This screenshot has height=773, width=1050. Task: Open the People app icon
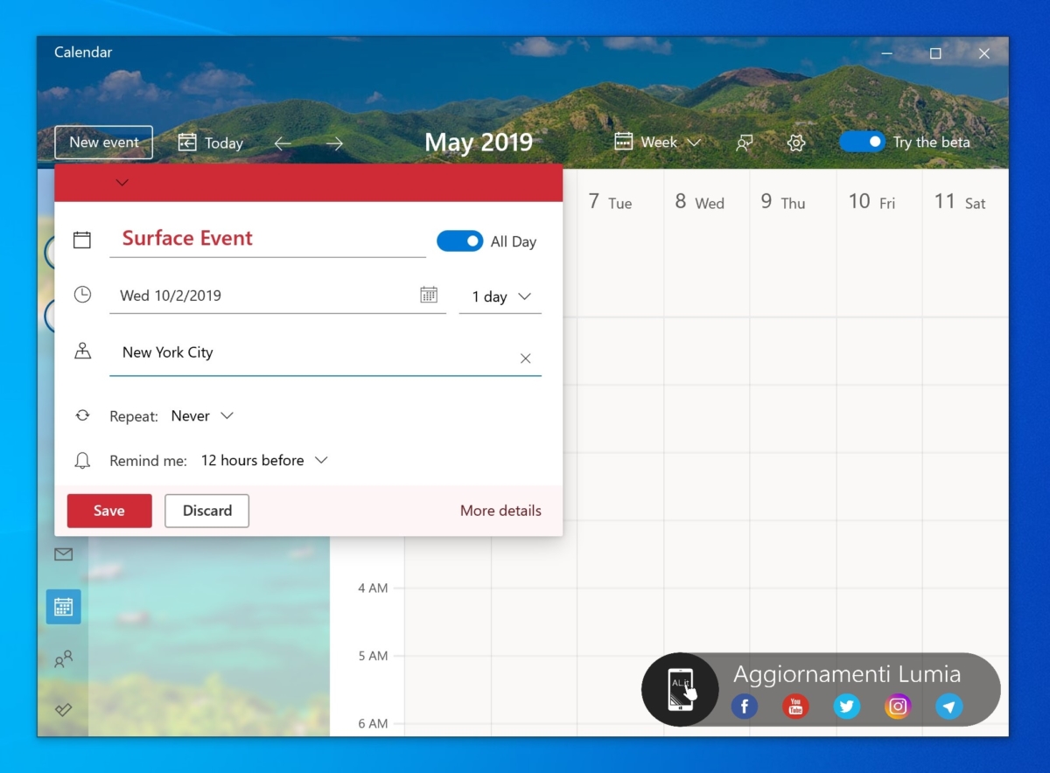(62, 659)
